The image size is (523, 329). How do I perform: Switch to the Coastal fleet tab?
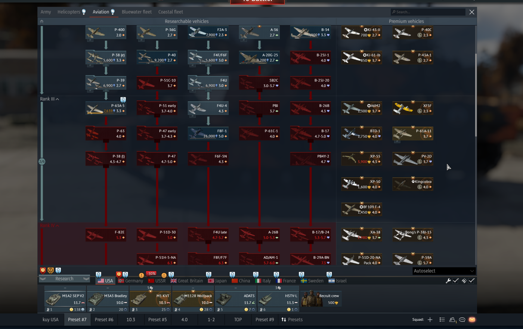point(171,12)
